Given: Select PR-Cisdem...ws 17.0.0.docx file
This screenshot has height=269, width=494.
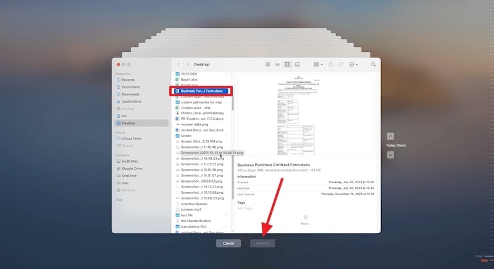Looking at the screenshot, I should 201,119.
